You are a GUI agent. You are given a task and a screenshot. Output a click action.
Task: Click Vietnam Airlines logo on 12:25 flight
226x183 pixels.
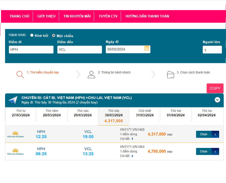[x=15, y=134]
